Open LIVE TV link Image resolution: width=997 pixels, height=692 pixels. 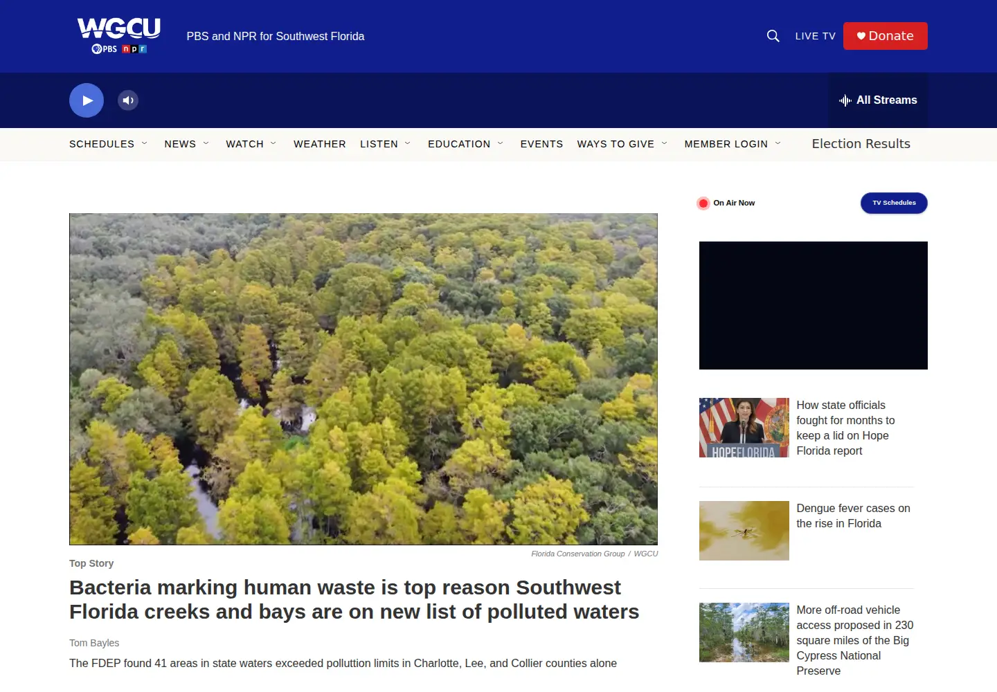[815, 36]
